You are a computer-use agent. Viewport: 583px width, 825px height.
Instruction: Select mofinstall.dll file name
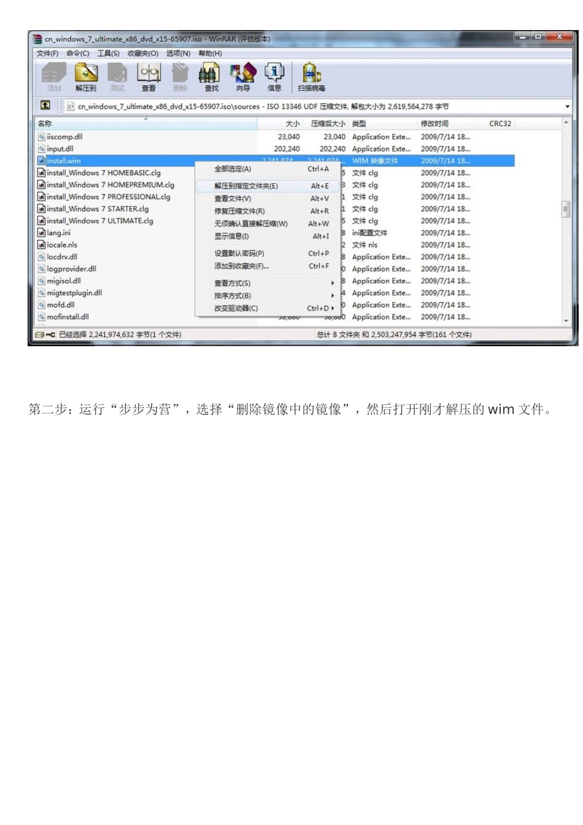[x=68, y=317]
